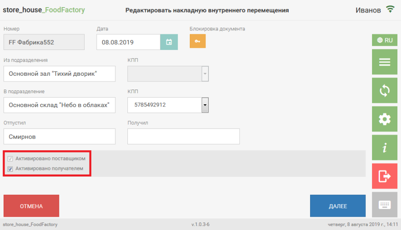Click the date field showing 08.08.2019
This screenshot has width=401, height=230.
pos(128,42)
